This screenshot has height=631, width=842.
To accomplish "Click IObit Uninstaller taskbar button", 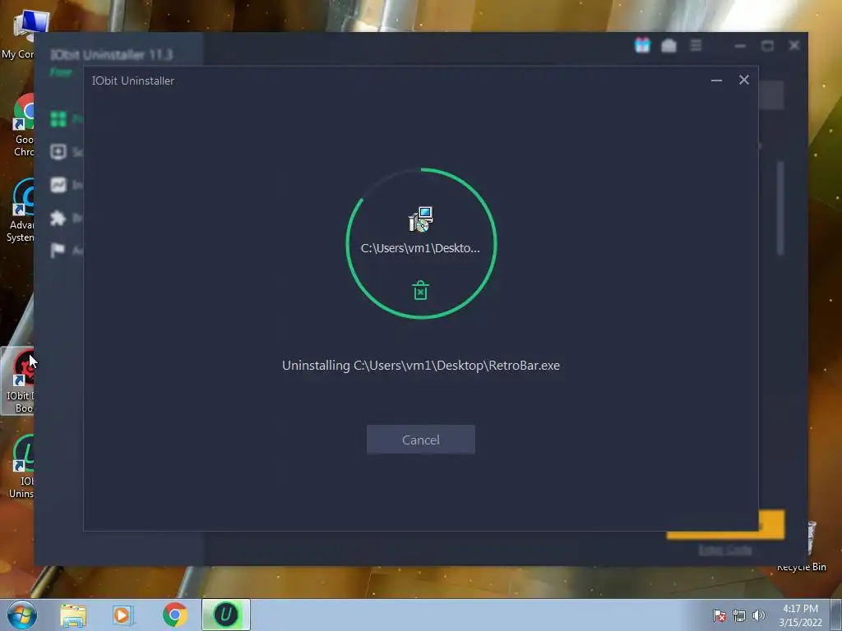I will click(226, 615).
